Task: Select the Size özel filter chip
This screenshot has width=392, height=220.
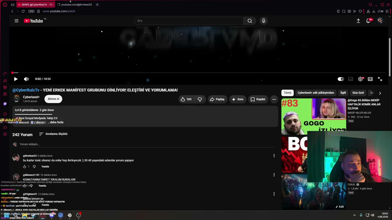Action: [358, 93]
